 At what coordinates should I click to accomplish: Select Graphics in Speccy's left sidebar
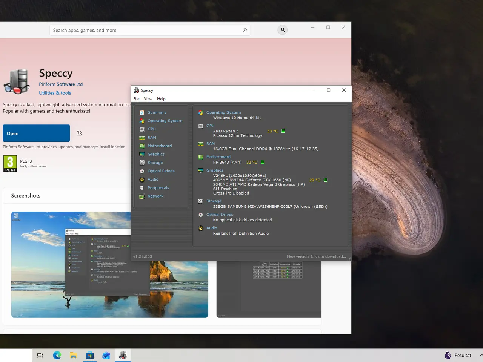tap(156, 154)
